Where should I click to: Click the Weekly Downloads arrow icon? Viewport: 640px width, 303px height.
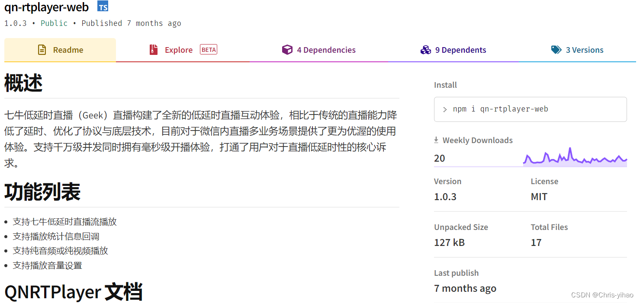pyautogui.click(x=436, y=140)
